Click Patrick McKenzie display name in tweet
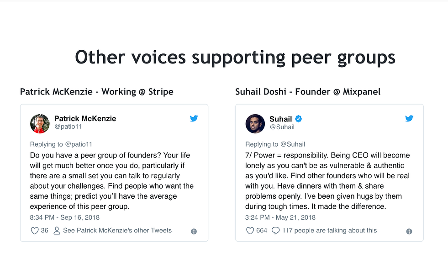Viewport: 448px width, 274px height. click(85, 118)
